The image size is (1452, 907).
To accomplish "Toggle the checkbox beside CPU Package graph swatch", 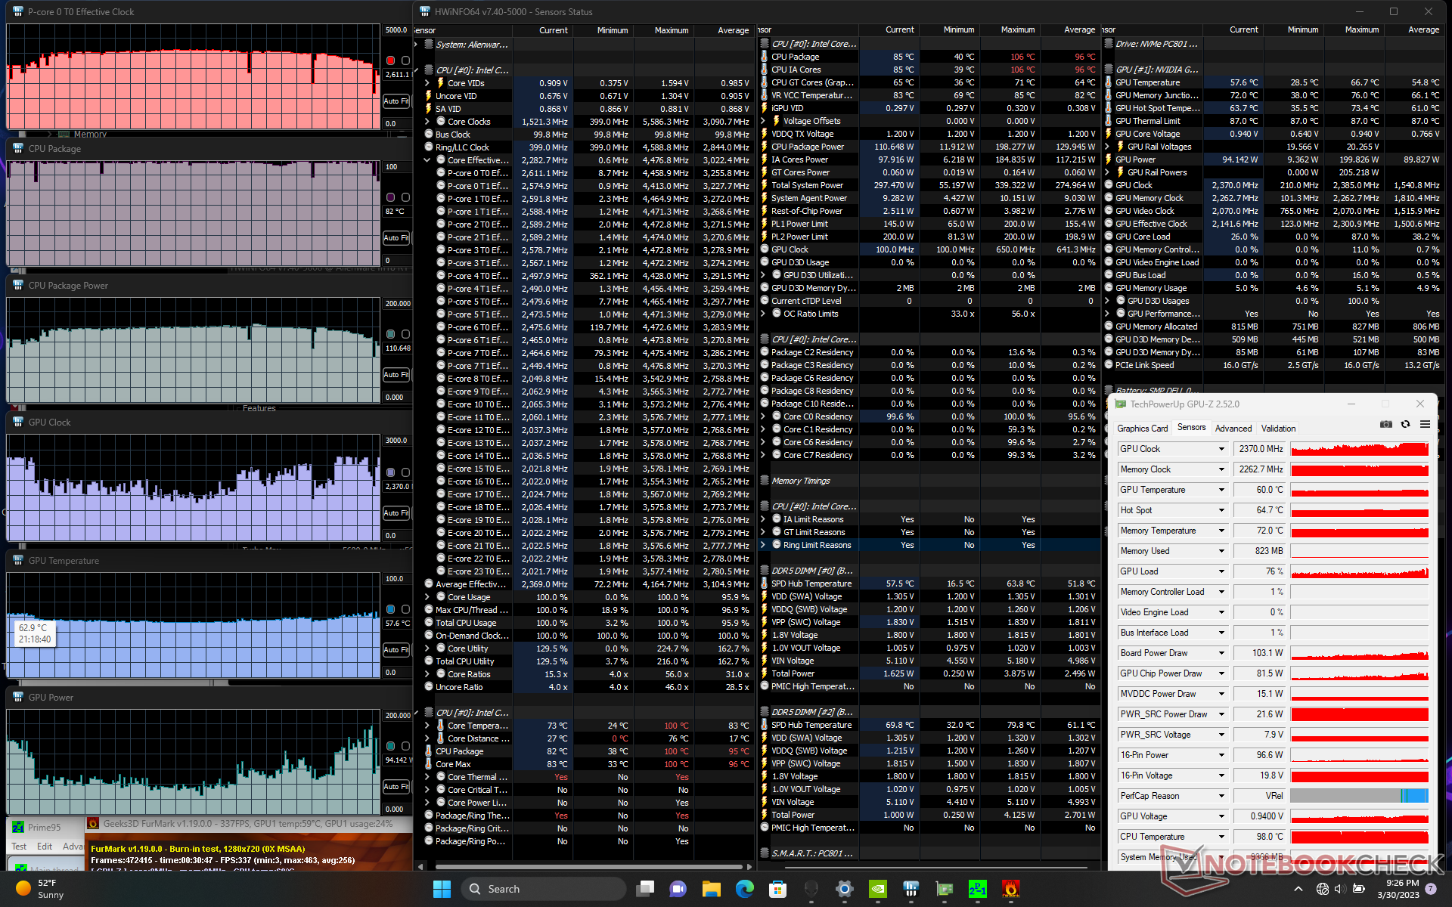I will click(405, 197).
